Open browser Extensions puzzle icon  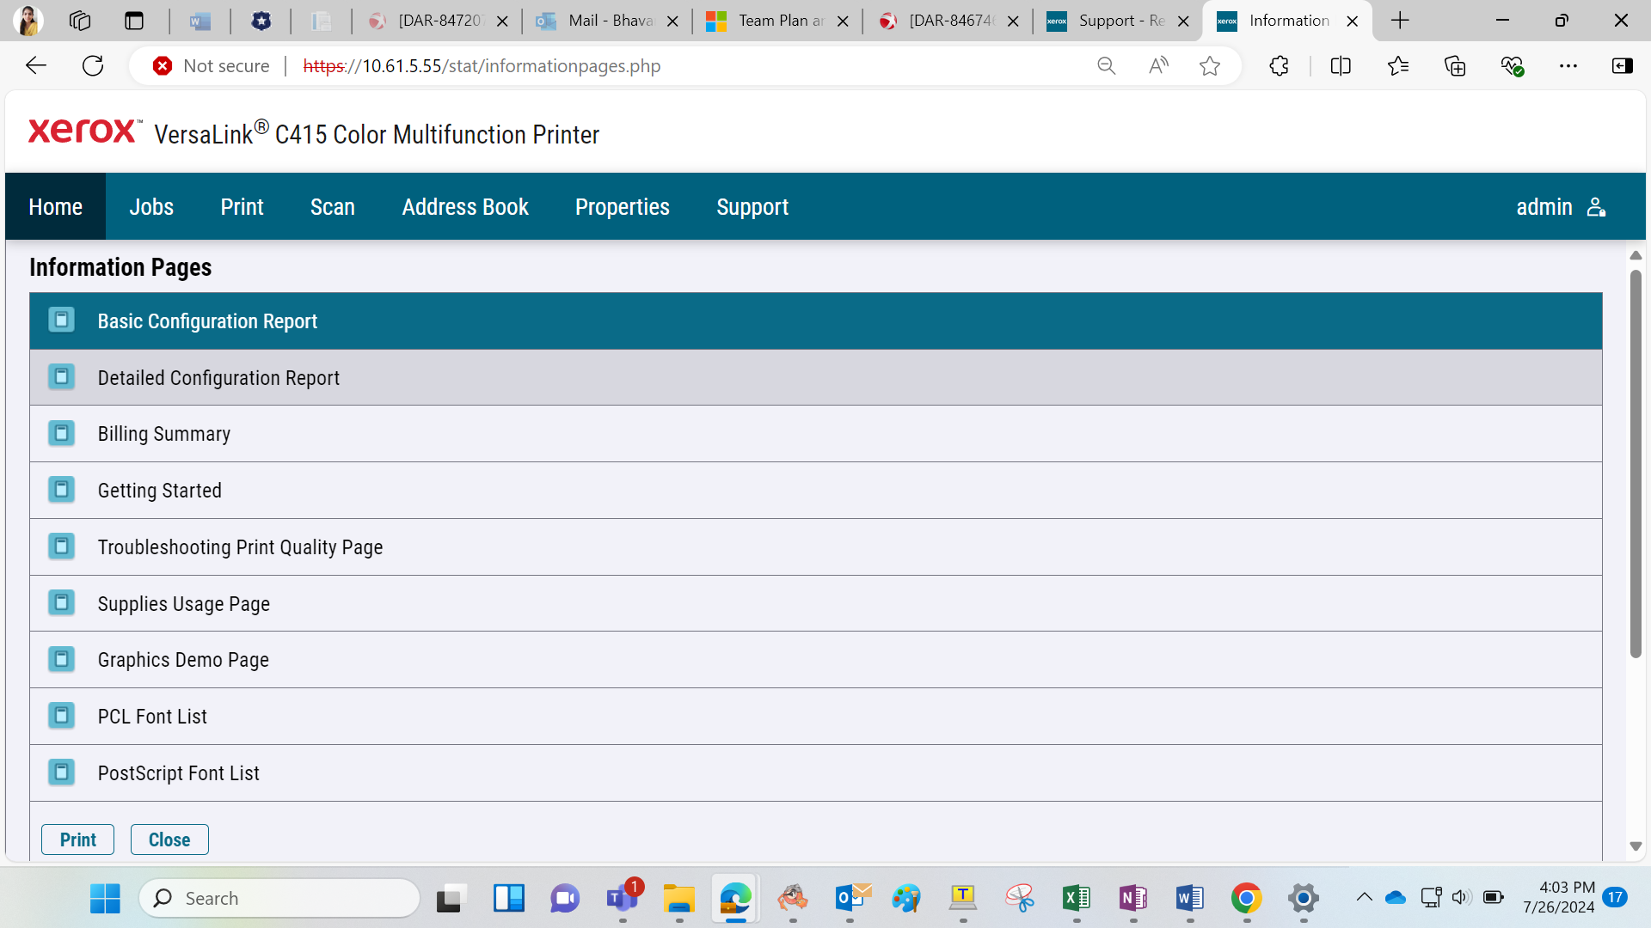tap(1279, 66)
